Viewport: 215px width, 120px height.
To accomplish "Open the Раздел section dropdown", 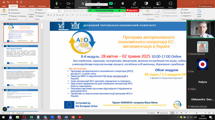I will [x=40, y=16].
